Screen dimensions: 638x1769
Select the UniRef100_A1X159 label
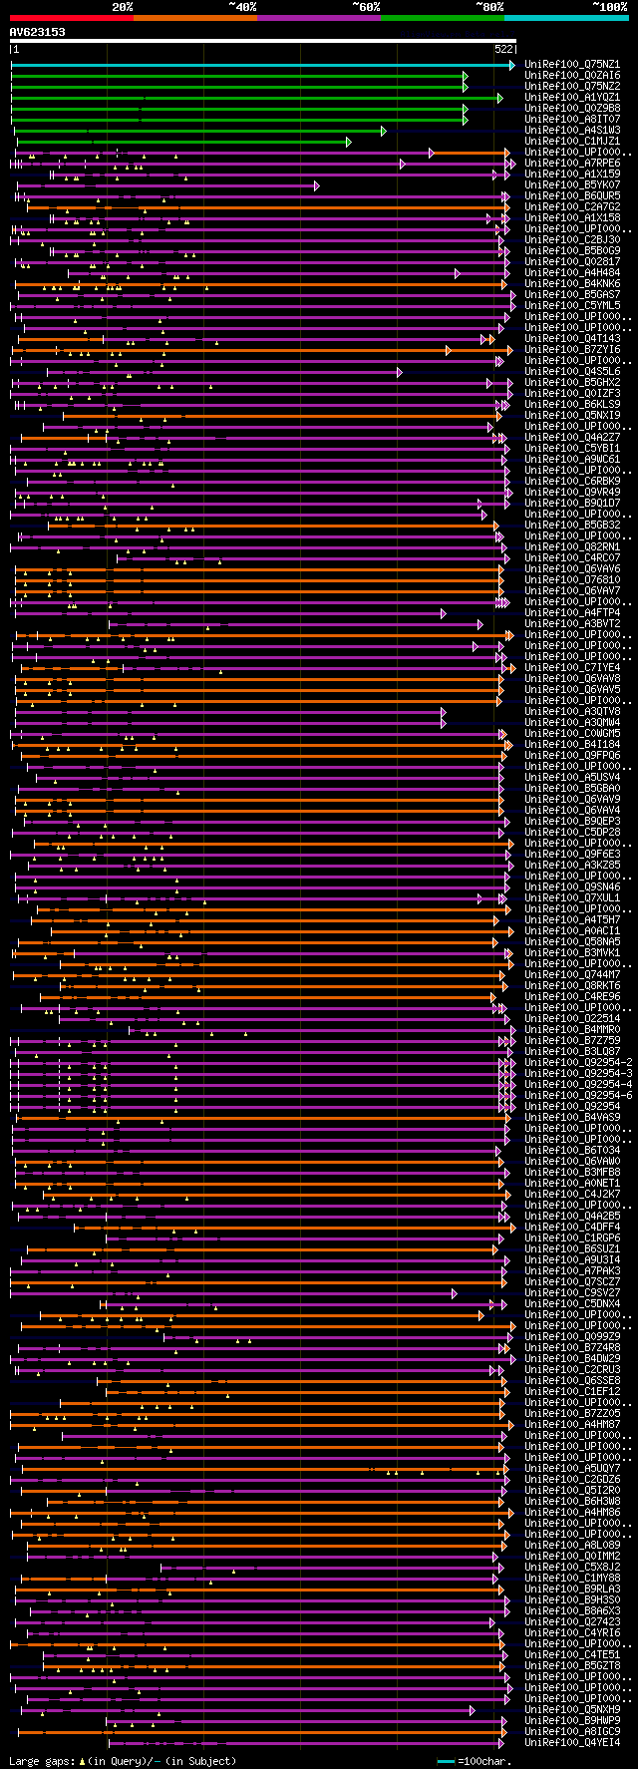tap(572, 175)
